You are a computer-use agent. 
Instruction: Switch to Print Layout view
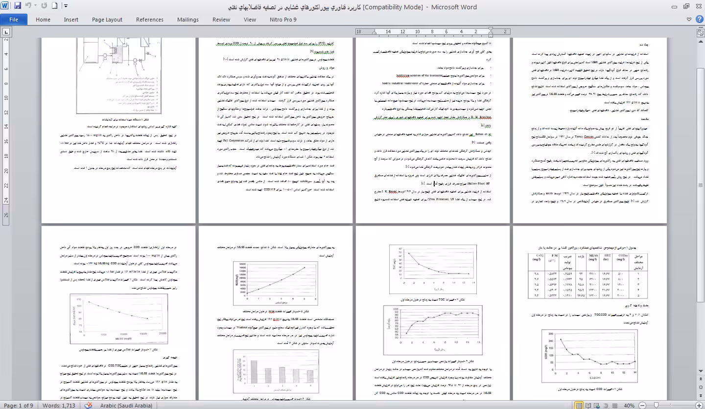pos(579,405)
